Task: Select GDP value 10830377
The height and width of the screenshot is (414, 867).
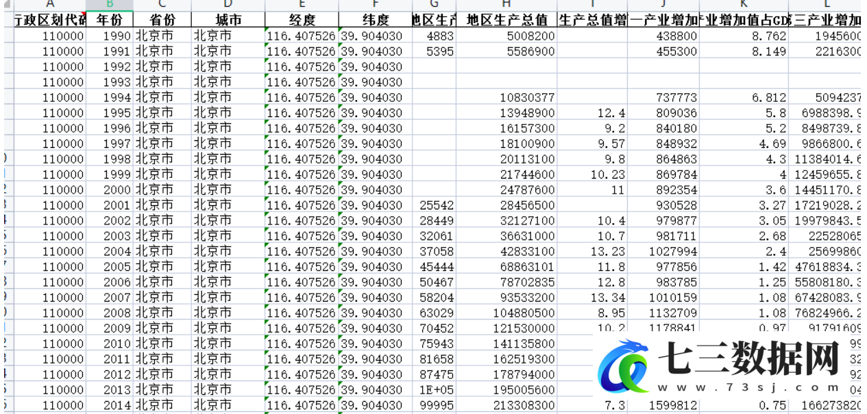Action: 506,97
